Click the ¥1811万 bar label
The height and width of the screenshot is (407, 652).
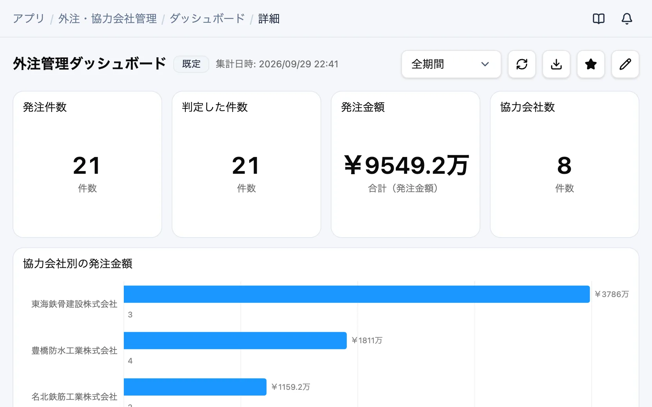point(367,340)
